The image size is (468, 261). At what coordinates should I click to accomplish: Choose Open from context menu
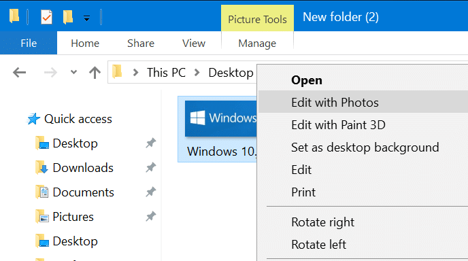pyautogui.click(x=307, y=80)
